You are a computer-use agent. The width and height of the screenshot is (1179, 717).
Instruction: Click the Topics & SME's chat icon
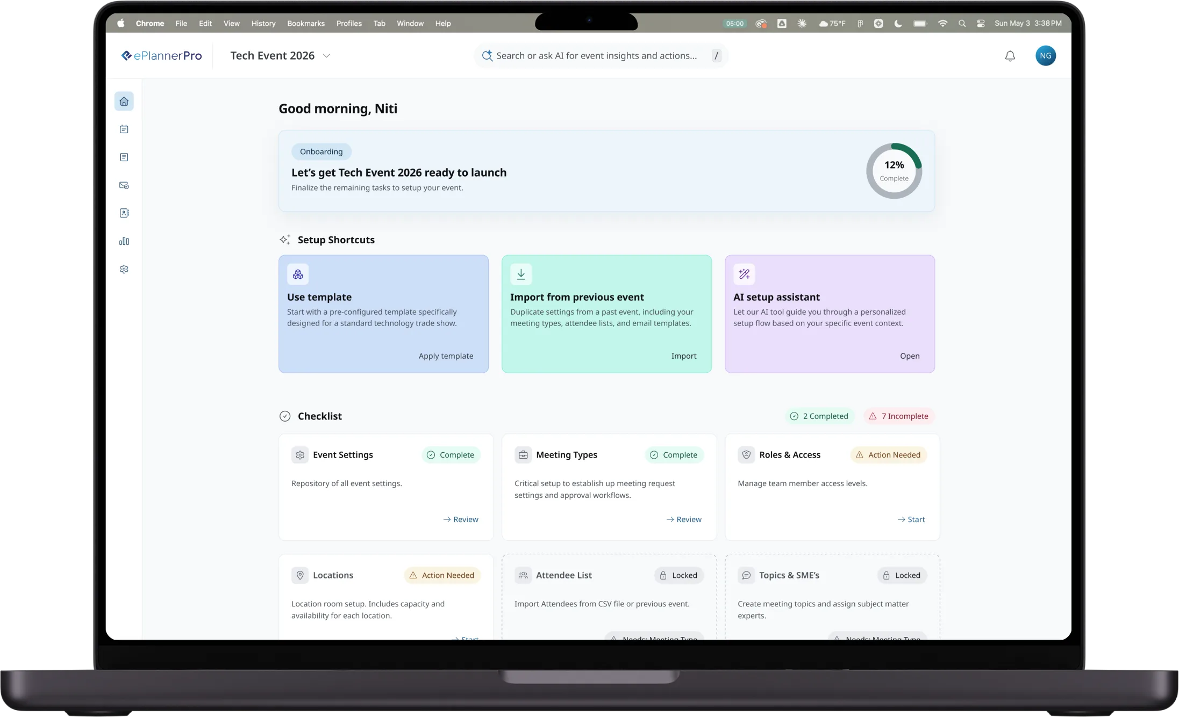point(746,575)
